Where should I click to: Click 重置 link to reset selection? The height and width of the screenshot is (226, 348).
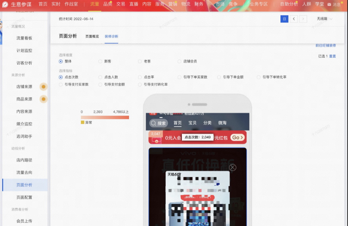(x=333, y=56)
